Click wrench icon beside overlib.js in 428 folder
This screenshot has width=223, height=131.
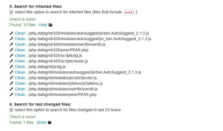tap(11, 44)
